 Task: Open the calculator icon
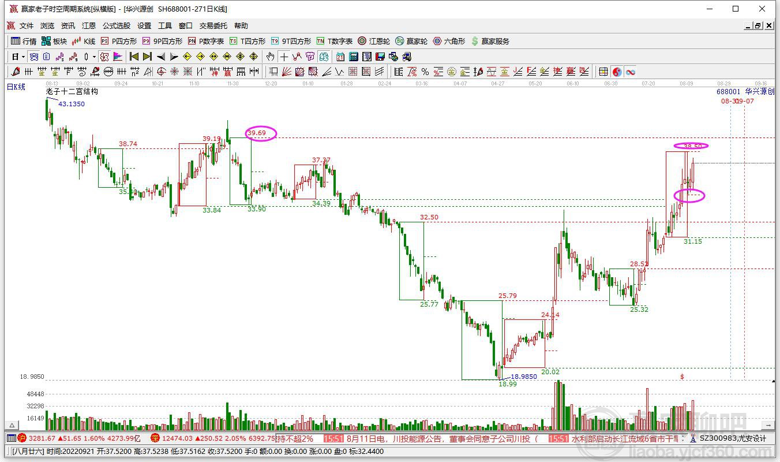coord(354,57)
